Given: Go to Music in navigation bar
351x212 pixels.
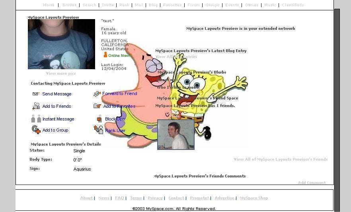Looking at the screenshot, I should click(x=270, y=5).
